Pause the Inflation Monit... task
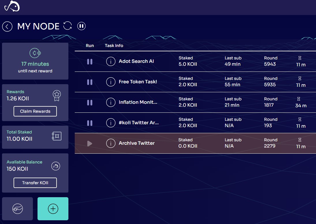The width and height of the screenshot is (316, 224). [90, 103]
